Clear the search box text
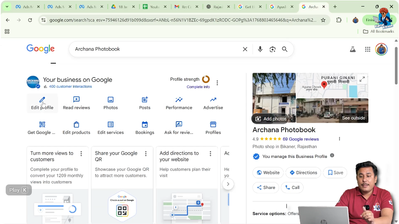This screenshot has height=224, width=399. [x=245, y=49]
